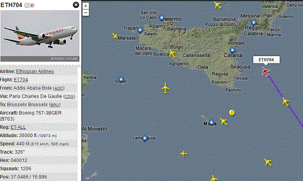Open the Ethiopian Airlines link
303x181 pixels.
tap(35, 72)
